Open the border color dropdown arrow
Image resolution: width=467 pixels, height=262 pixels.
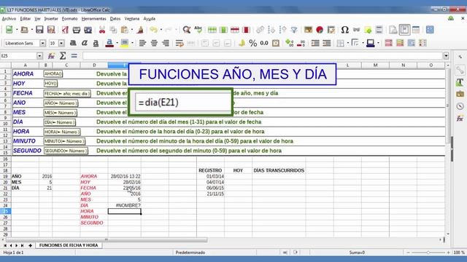coord(378,44)
